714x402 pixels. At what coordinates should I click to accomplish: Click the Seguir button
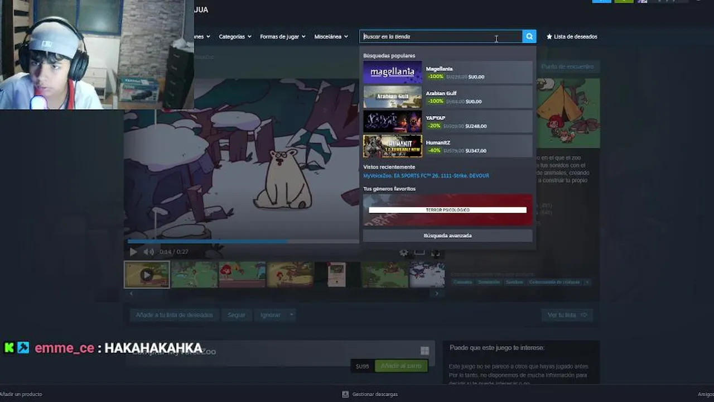tap(237, 315)
